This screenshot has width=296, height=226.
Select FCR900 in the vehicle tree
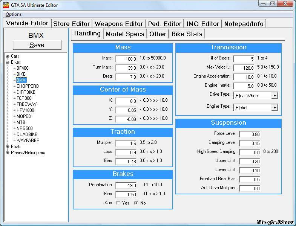(x=24, y=98)
